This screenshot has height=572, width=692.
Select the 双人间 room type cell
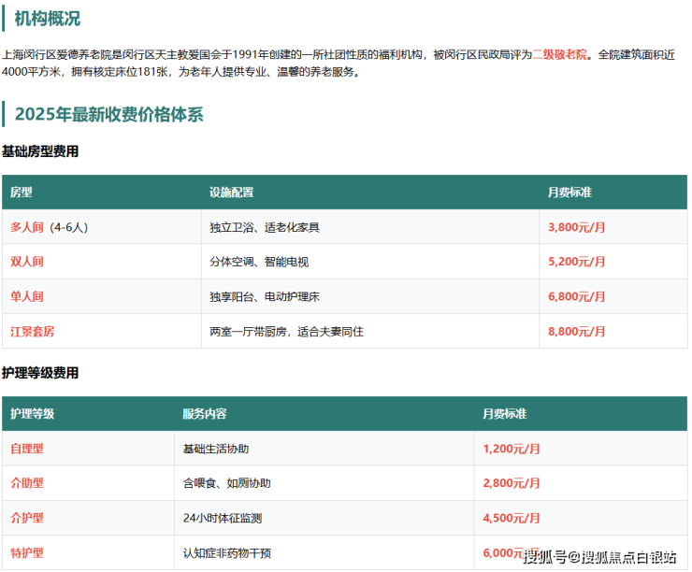[x=27, y=262]
